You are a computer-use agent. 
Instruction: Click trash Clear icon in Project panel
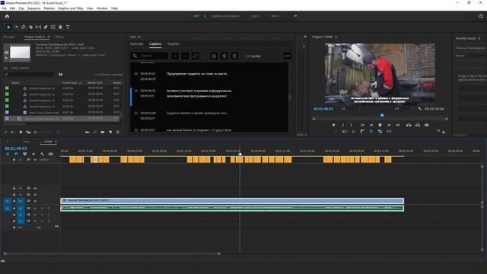tap(118, 132)
